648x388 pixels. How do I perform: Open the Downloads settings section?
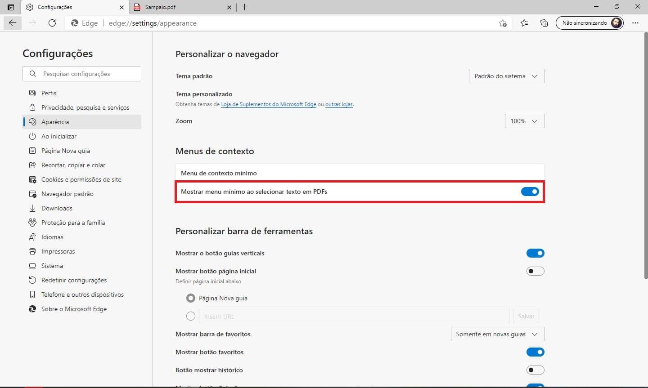[57, 208]
